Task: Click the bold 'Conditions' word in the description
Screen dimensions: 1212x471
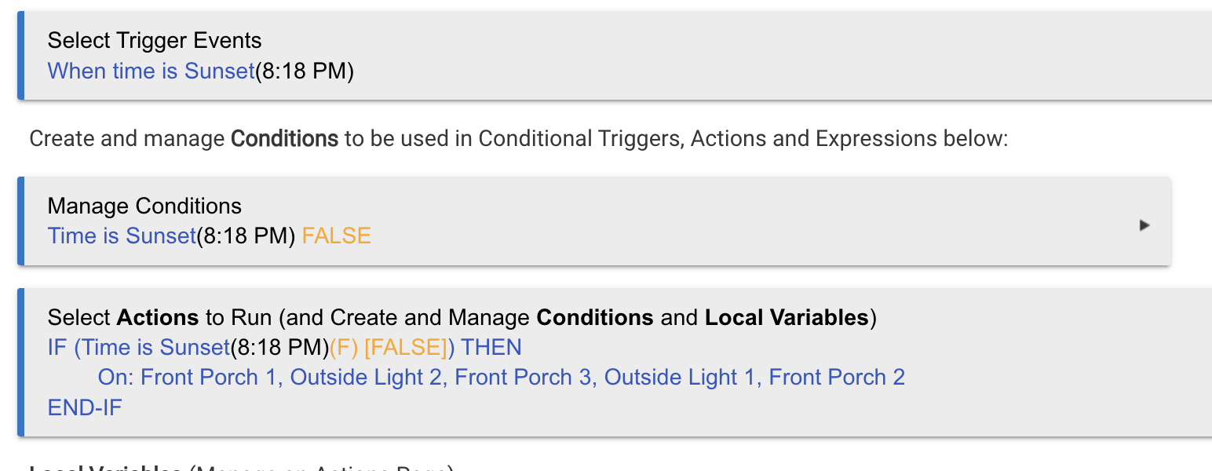Action: click(284, 140)
